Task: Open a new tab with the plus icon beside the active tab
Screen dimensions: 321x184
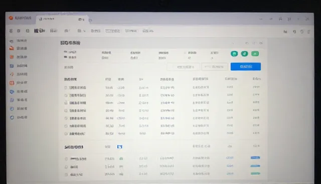Action: (90, 20)
